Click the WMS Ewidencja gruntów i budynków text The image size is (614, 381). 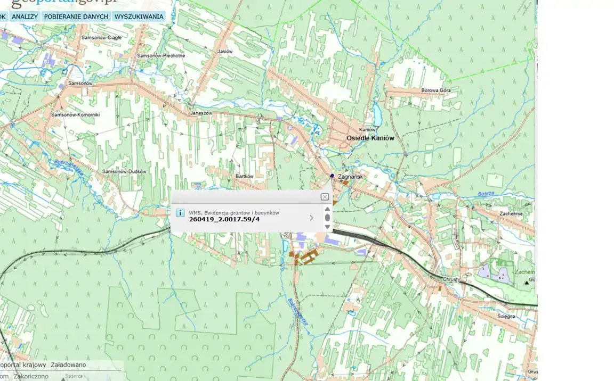coord(234,213)
